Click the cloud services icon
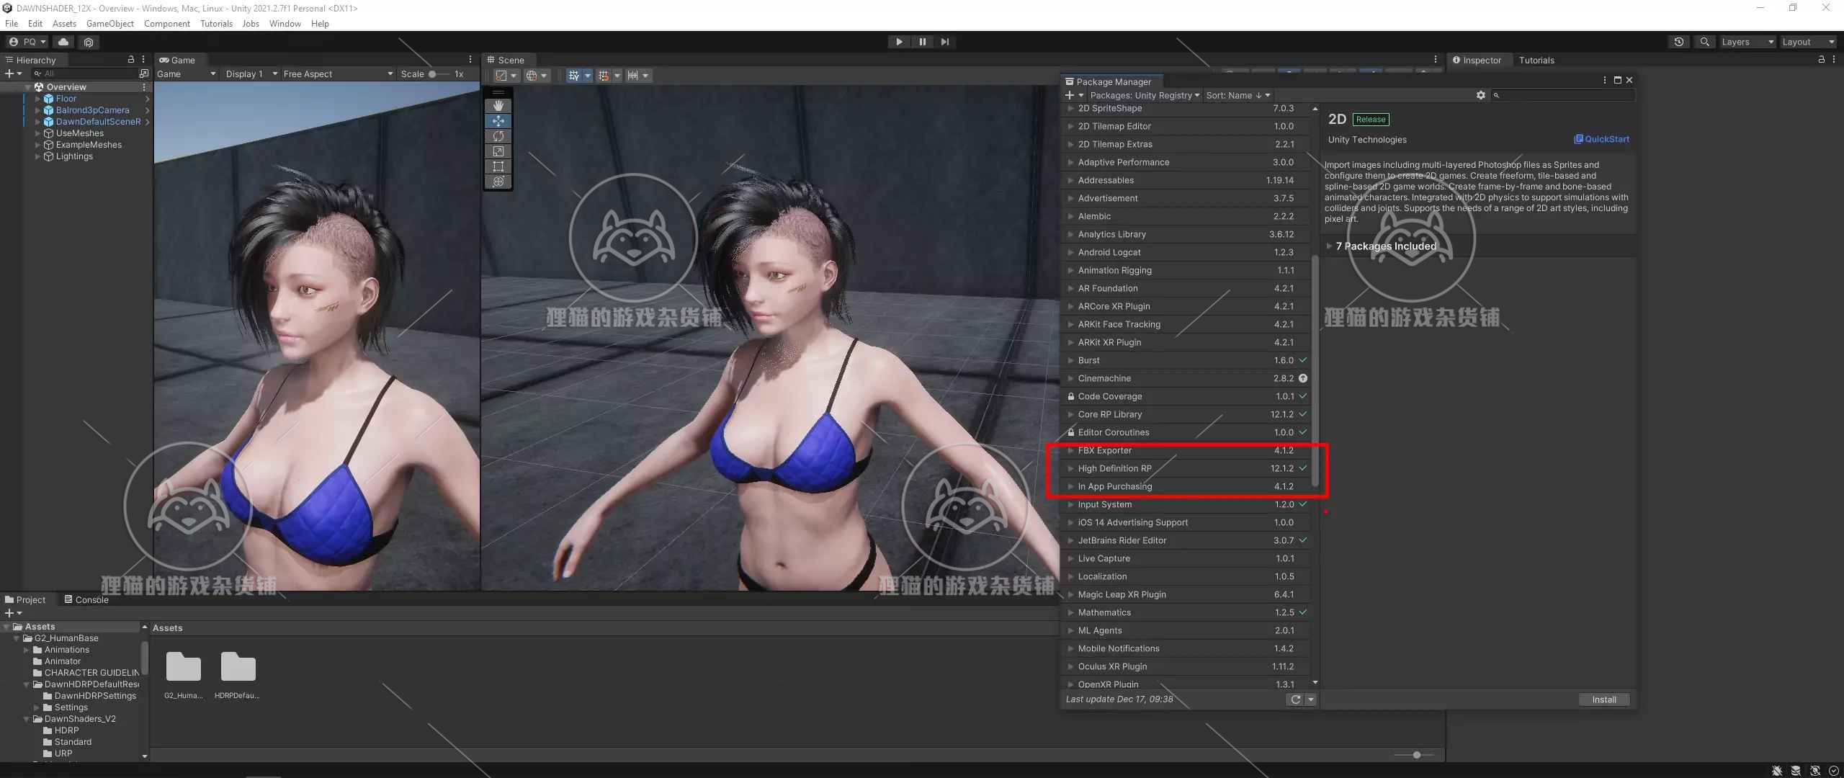 point(63,42)
